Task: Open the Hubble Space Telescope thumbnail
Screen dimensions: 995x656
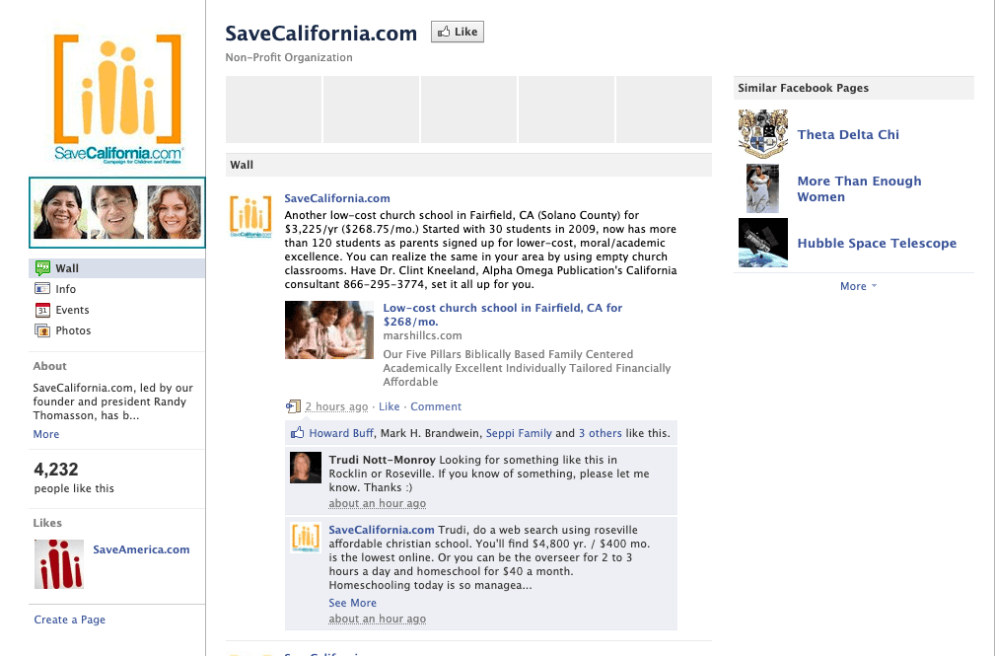Action: (x=762, y=243)
